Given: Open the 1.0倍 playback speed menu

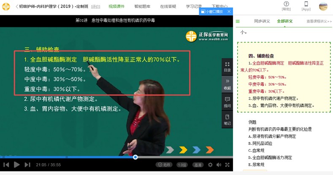Looking at the screenshot, I should pos(182,165).
